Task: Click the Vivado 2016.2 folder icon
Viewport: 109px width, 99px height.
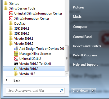Action: tap(11, 44)
